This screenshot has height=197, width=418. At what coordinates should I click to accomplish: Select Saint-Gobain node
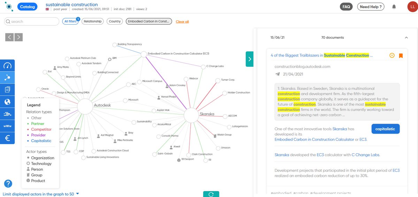tap(155, 154)
